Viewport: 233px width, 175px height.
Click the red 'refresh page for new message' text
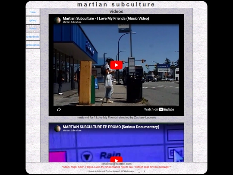click(152, 167)
